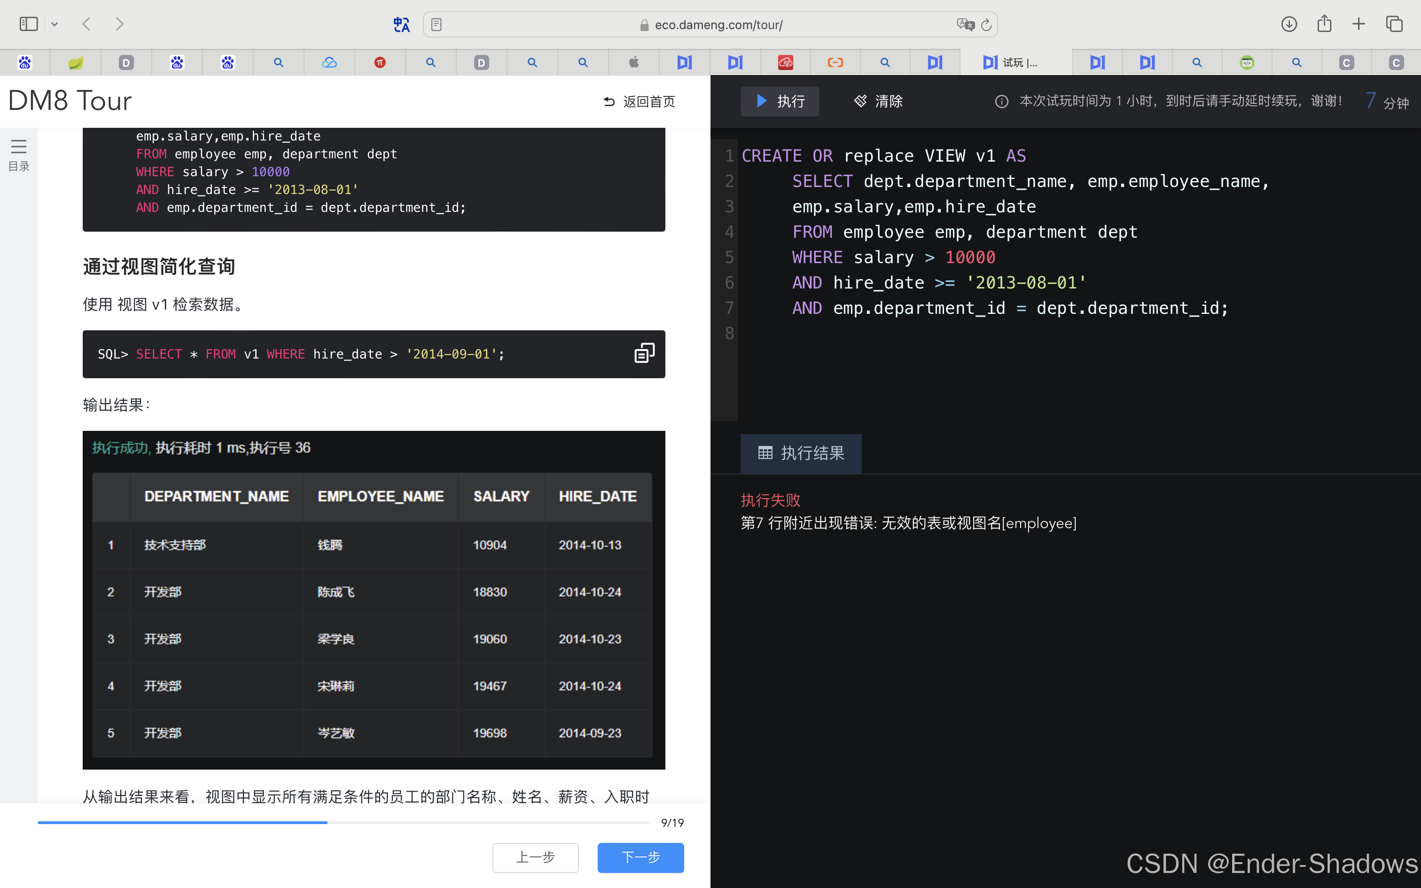Click the tutorial progress bar
This screenshot has width=1421, height=888.
[344, 822]
